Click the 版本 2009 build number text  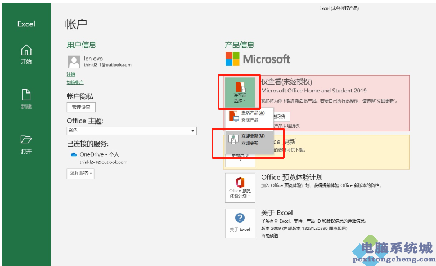(304, 228)
